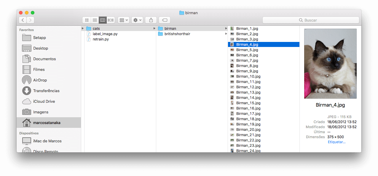Click in the Buscar search field
Image resolution: width=378 pixels, height=176 pixels.
[x=311, y=20]
